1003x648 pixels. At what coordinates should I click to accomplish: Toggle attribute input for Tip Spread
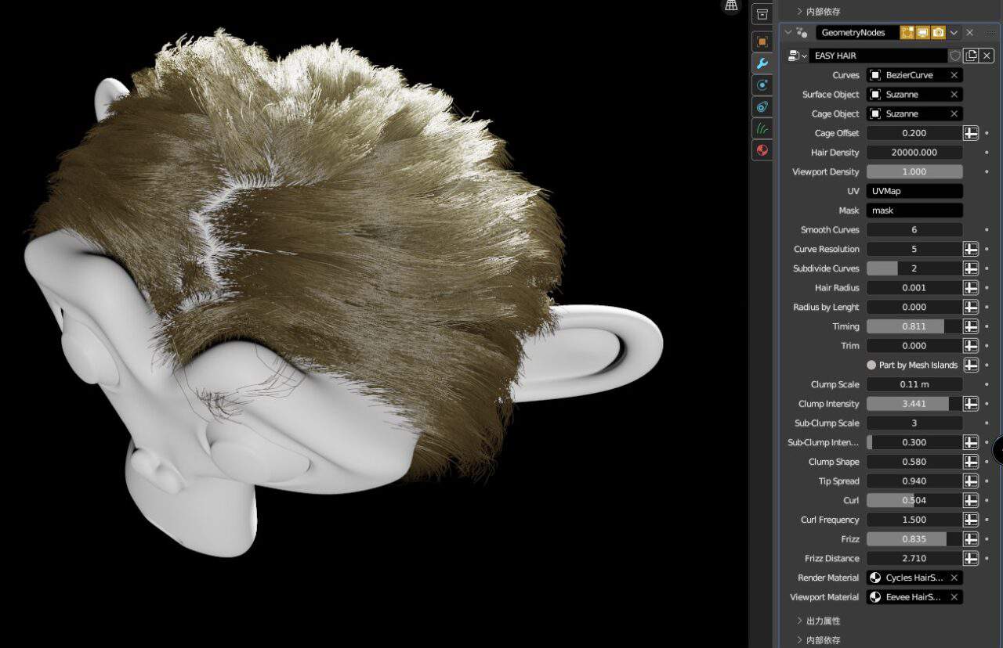pyautogui.click(x=971, y=481)
